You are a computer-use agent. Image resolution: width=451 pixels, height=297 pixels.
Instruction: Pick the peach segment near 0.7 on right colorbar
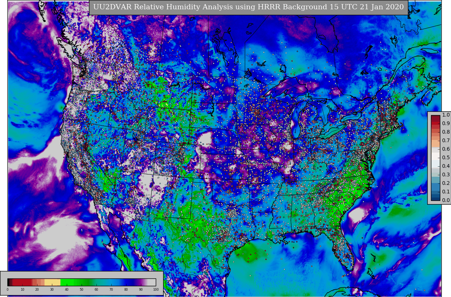pos(435,143)
